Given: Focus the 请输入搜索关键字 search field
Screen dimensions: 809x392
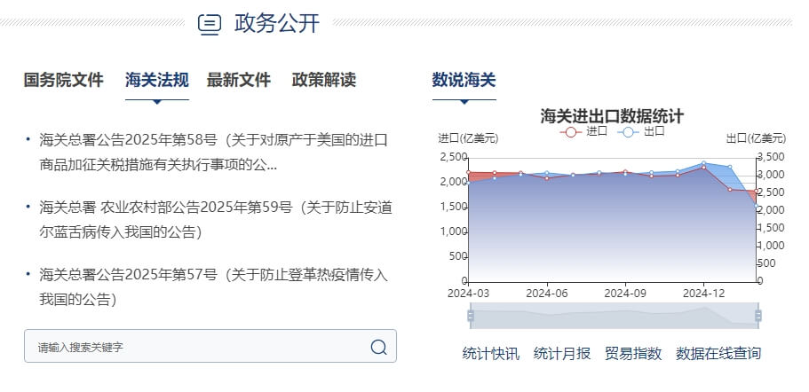Looking at the screenshot, I should coord(210,346).
